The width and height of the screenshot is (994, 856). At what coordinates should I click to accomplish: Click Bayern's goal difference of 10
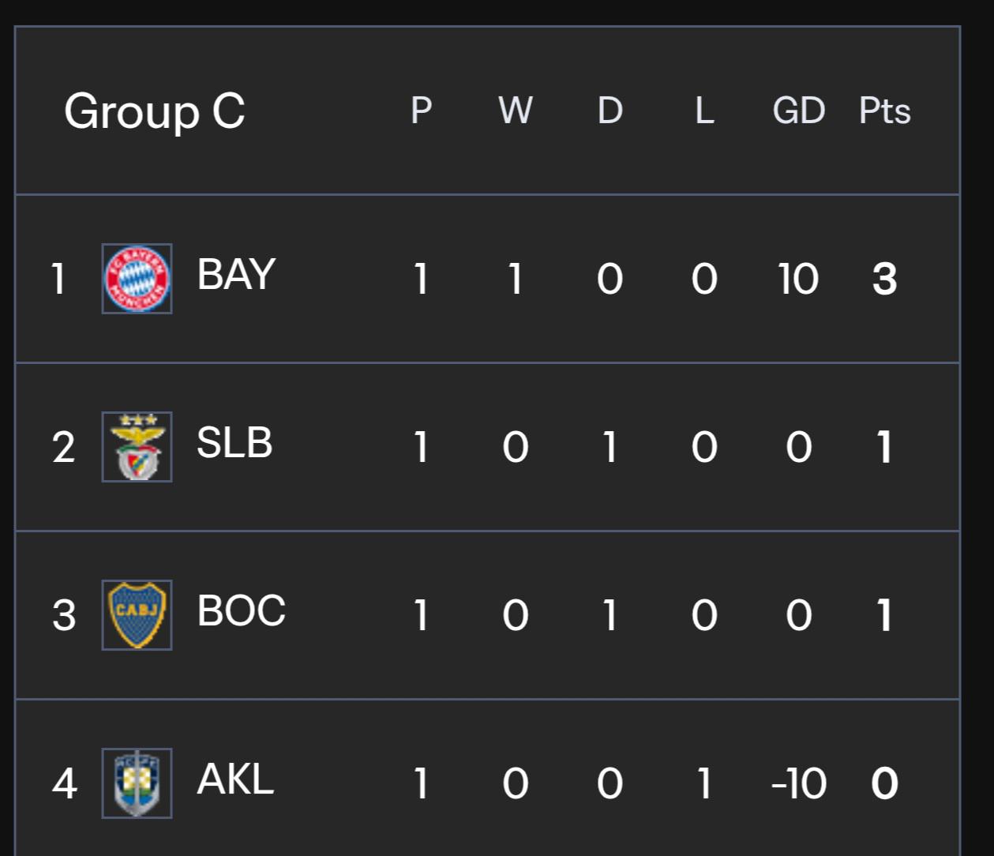[798, 280]
